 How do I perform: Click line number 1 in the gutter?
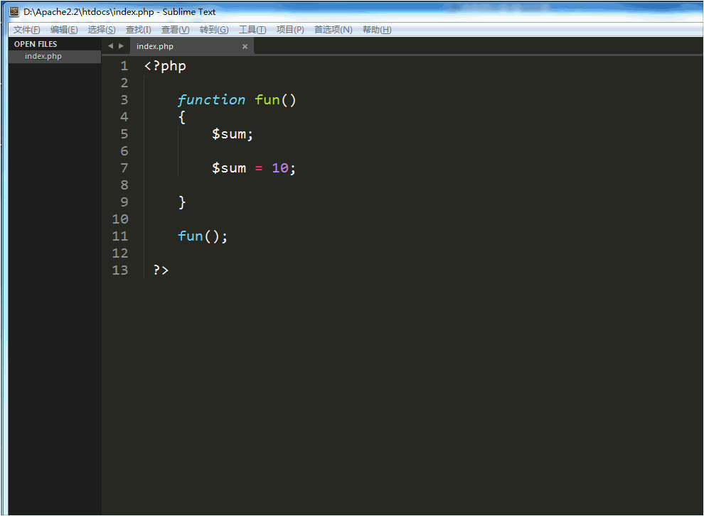point(124,66)
